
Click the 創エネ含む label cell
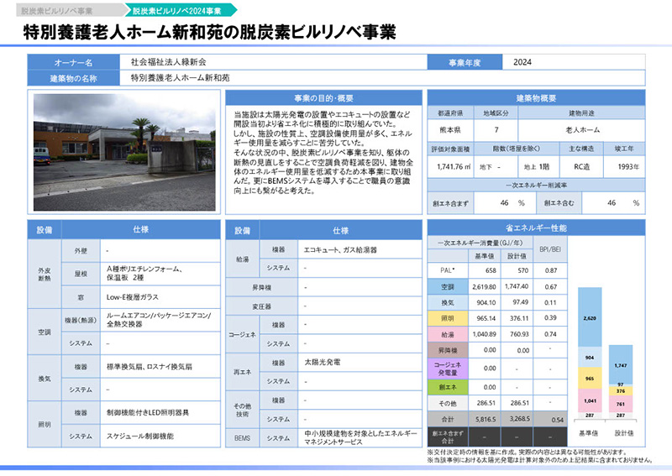559,203
